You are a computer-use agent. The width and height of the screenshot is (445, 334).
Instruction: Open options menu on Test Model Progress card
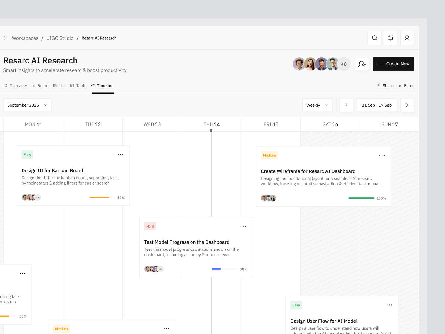(x=243, y=226)
